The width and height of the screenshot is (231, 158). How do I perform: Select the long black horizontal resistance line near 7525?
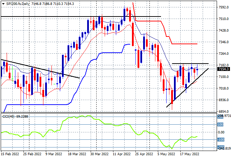(x=81, y=17)
